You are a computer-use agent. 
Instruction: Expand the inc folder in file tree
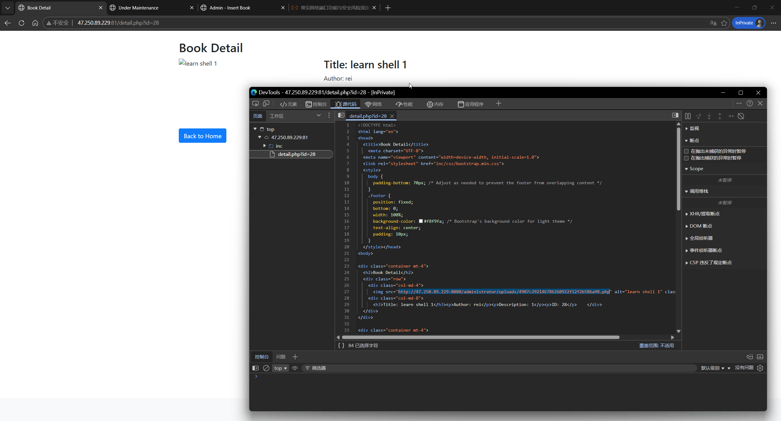tap(265, 146)
